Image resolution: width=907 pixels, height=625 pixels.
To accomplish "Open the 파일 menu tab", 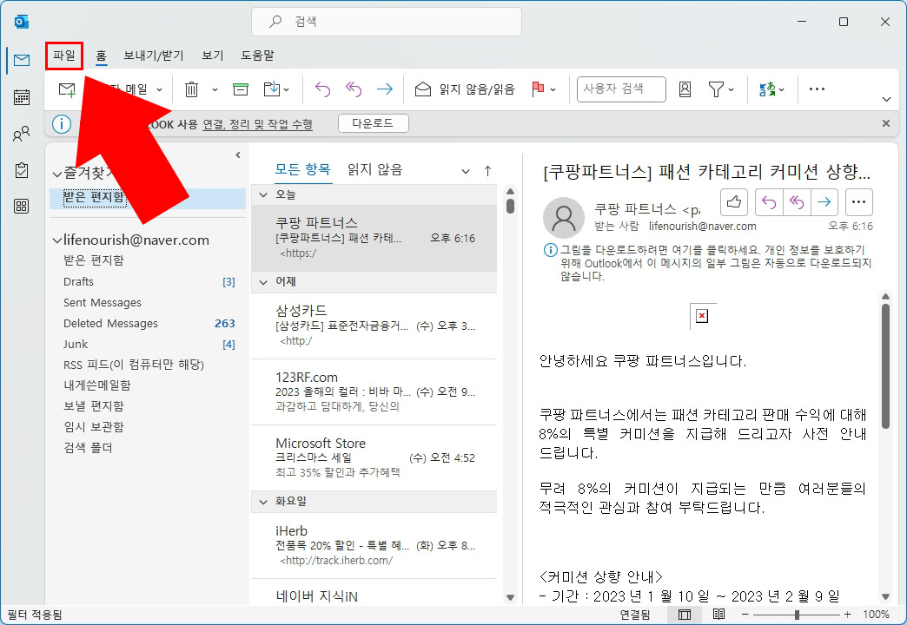I will 63,55.
